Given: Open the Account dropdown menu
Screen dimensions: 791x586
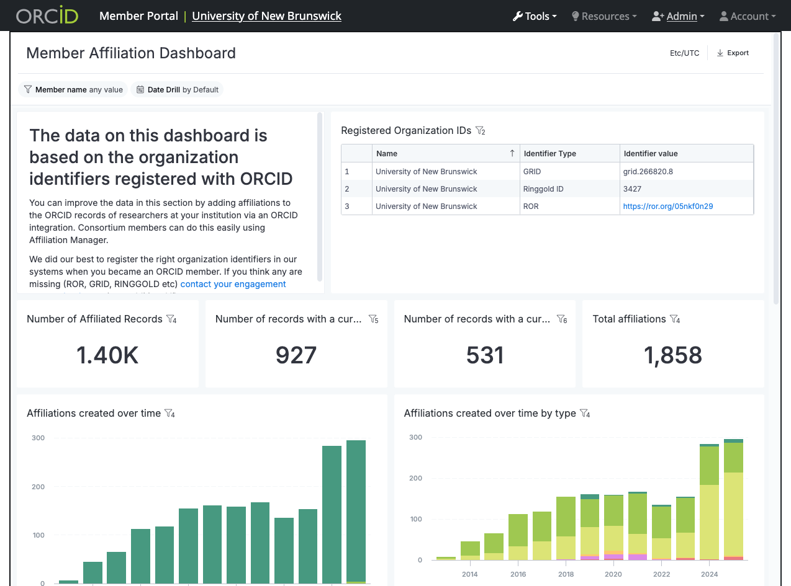Looking at the screenshot, I should (x=748, y=16).
